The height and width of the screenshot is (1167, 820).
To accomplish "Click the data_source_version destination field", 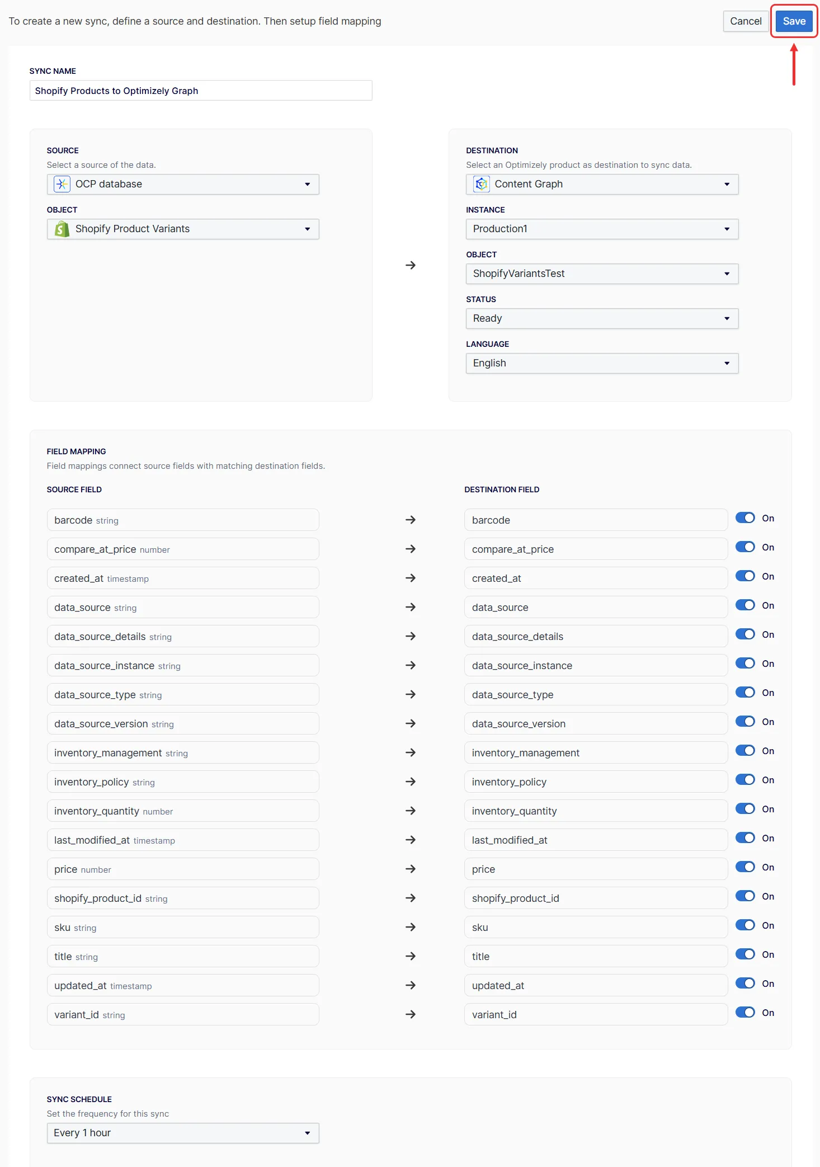I will pos(596,723).
